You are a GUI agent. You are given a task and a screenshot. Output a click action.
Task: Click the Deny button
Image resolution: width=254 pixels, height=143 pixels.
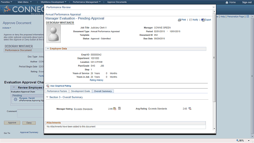click(29, 123)
